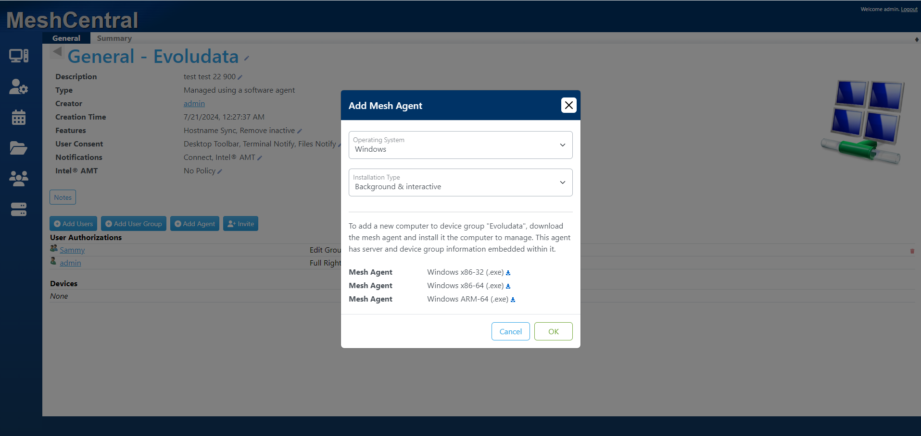The height and width of the screenshot is (436, 921).
Task: Download Windows x86-64 mesh agent
Action: pyautogui.click(x=508, y=286)
